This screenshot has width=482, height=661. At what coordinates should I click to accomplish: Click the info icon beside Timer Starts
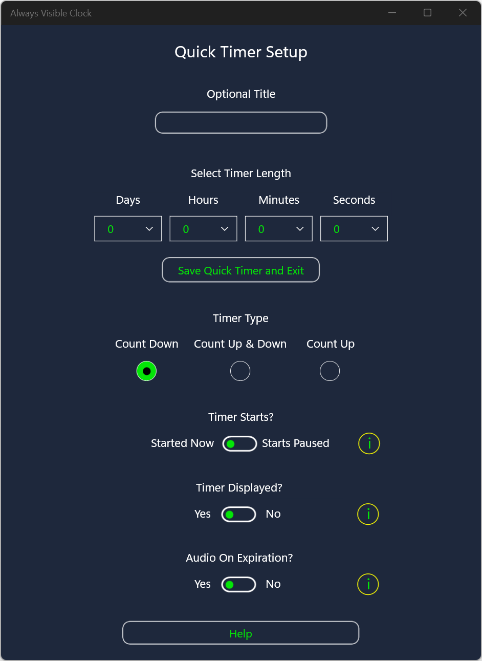tap(369, 443)
